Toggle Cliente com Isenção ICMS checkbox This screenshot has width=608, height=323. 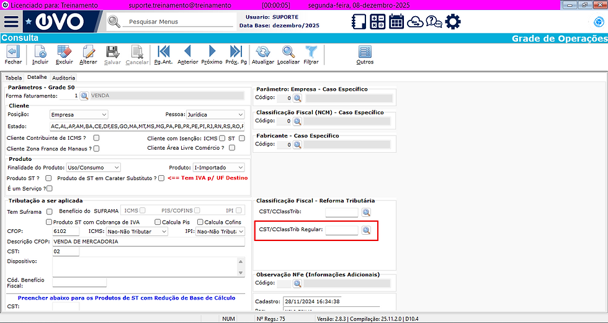click(222, 138)
